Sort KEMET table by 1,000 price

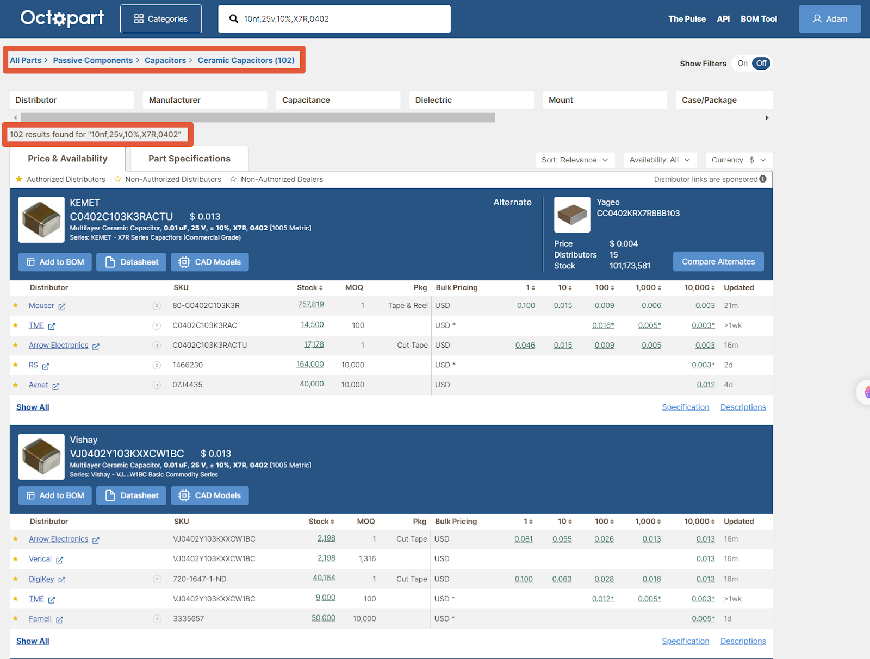(x=649, y=287)
